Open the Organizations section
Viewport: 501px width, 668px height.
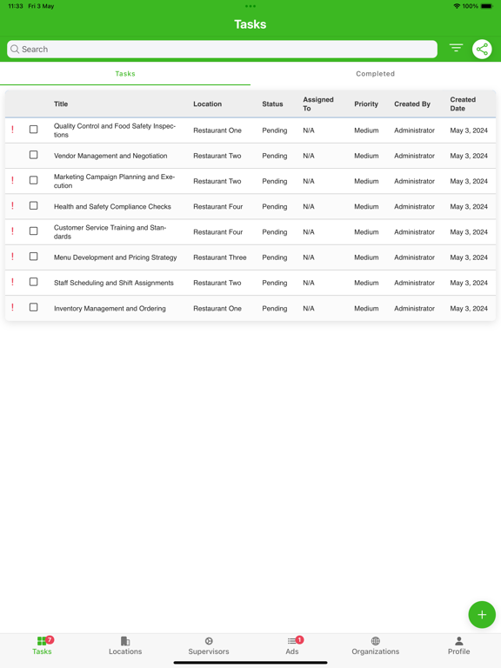[x=376, y=646]
